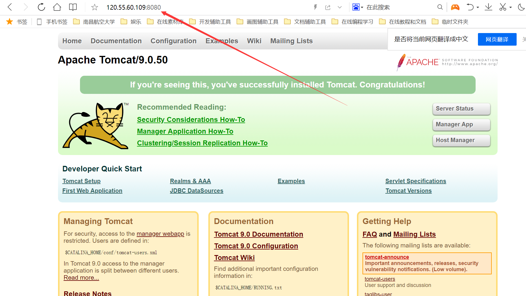The width and height of the screenshot is (526, 296).
Task: Open the 在线编程学习 bookmark folder
Action: tap(353, 22)
